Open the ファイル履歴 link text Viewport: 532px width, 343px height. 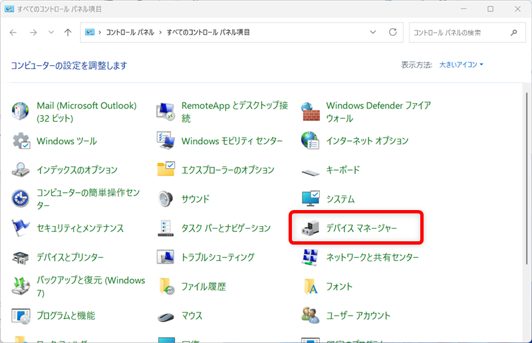pos(203,286)
